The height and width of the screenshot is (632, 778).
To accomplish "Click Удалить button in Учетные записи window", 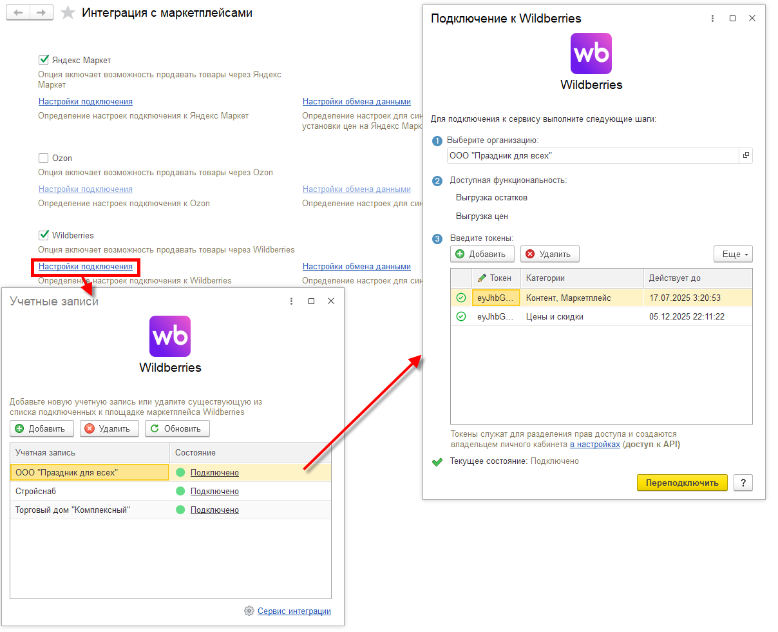I will 109,428.
